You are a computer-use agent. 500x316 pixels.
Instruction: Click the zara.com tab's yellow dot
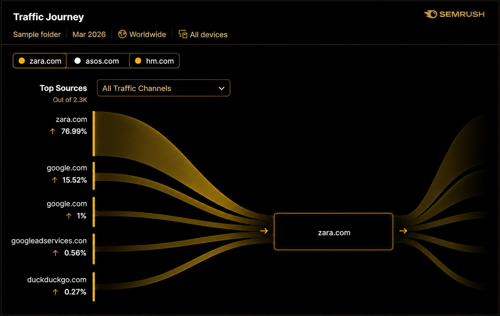point(22,61)
